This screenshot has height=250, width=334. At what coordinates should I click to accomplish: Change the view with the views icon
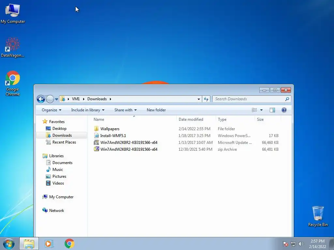pos(254,110)
